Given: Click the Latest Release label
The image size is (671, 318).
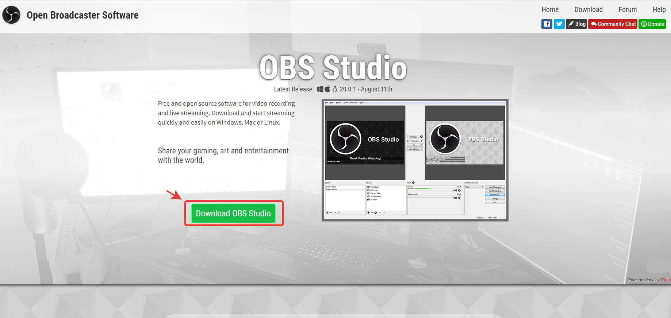Looking at the screenshot, I should point(293,89).
